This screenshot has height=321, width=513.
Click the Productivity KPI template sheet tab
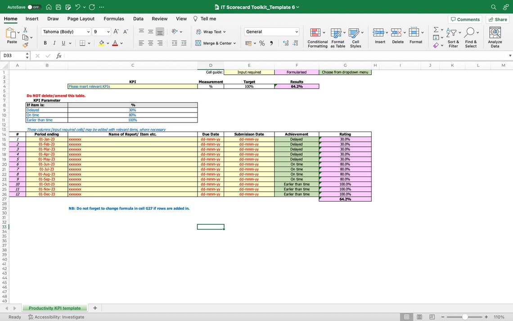[x=55, y=308]
